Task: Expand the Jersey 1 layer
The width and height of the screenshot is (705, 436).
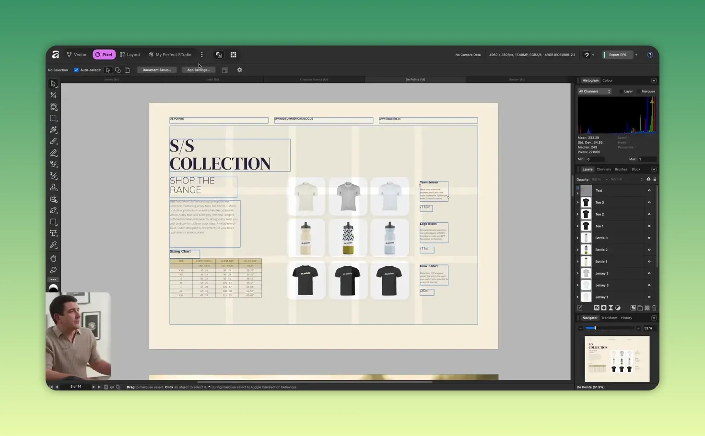Action: click(577, 297)
